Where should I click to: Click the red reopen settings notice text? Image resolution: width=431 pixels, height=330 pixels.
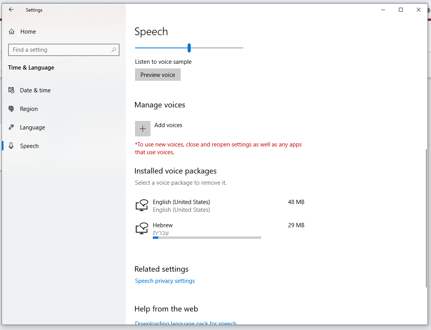click(x=218, y=148)
